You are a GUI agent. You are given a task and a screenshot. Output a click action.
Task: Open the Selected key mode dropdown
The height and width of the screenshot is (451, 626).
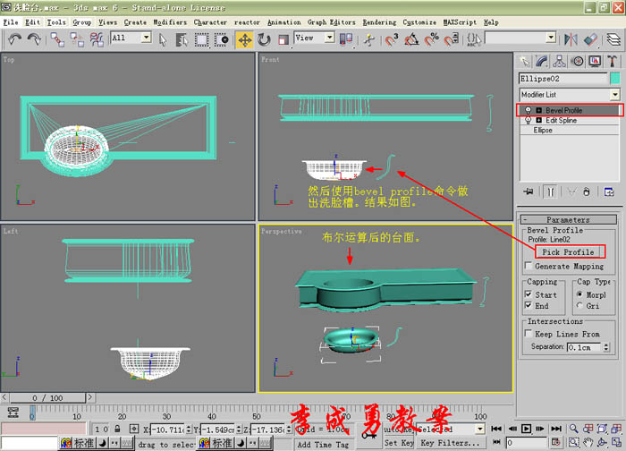480,430
